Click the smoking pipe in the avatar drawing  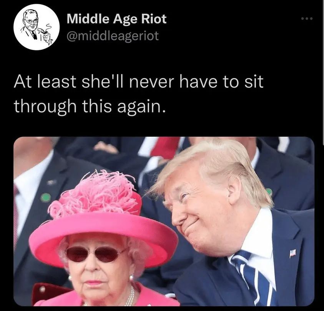44,32
